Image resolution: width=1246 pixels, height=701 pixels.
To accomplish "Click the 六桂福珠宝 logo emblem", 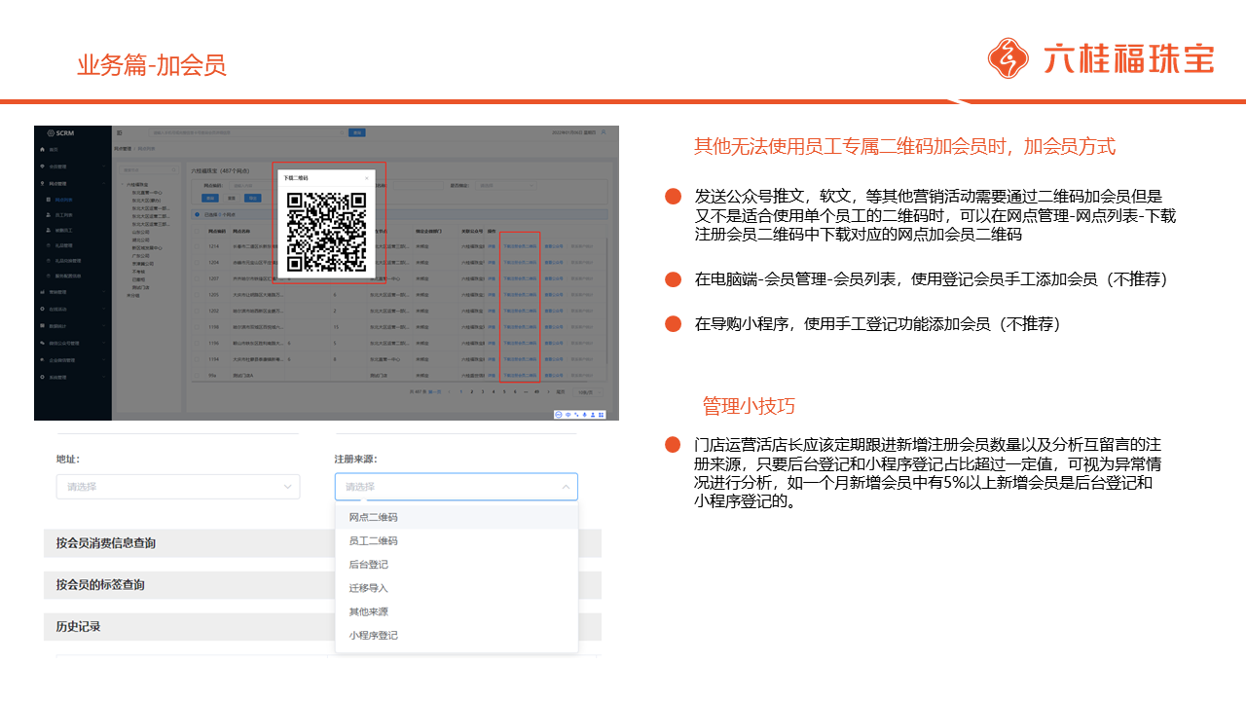I will click(x=1008, y=58).
